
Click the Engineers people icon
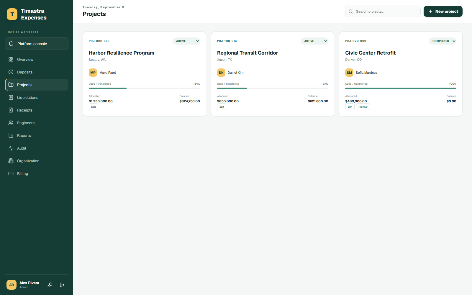11,123
